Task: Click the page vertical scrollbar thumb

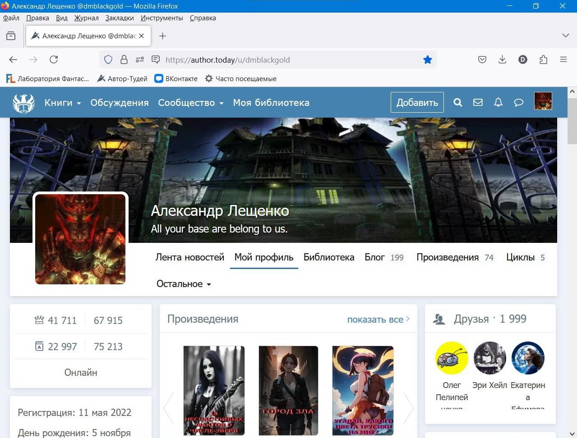Action: pyautogui.click(x=572, y=122)
